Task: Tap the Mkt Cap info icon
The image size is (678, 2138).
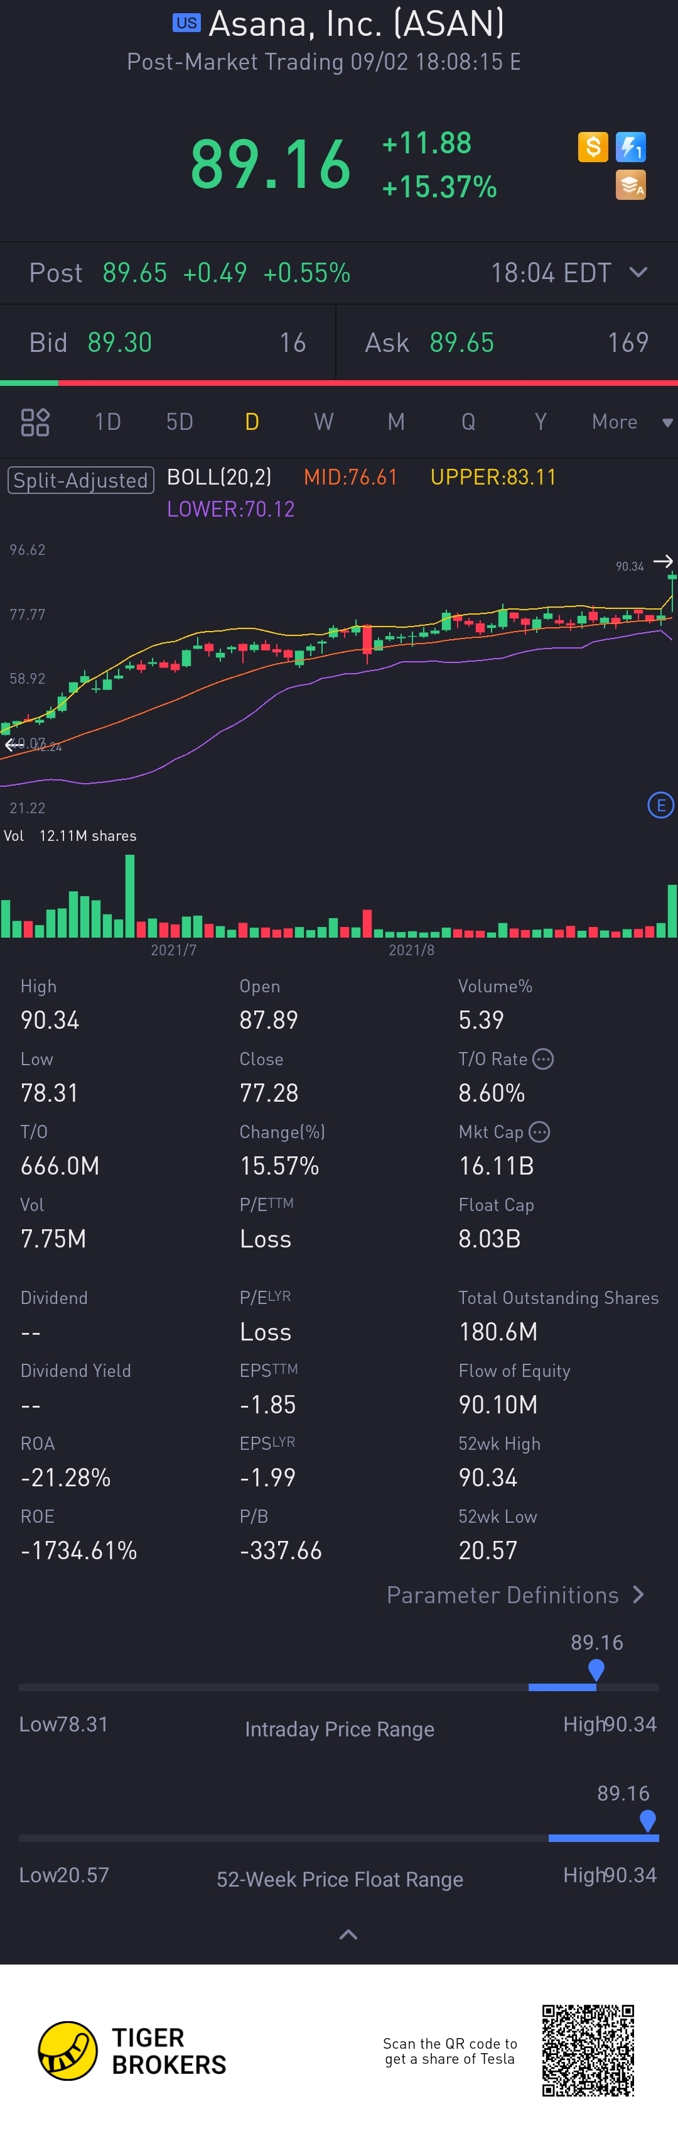Action: coord(539,1131)
